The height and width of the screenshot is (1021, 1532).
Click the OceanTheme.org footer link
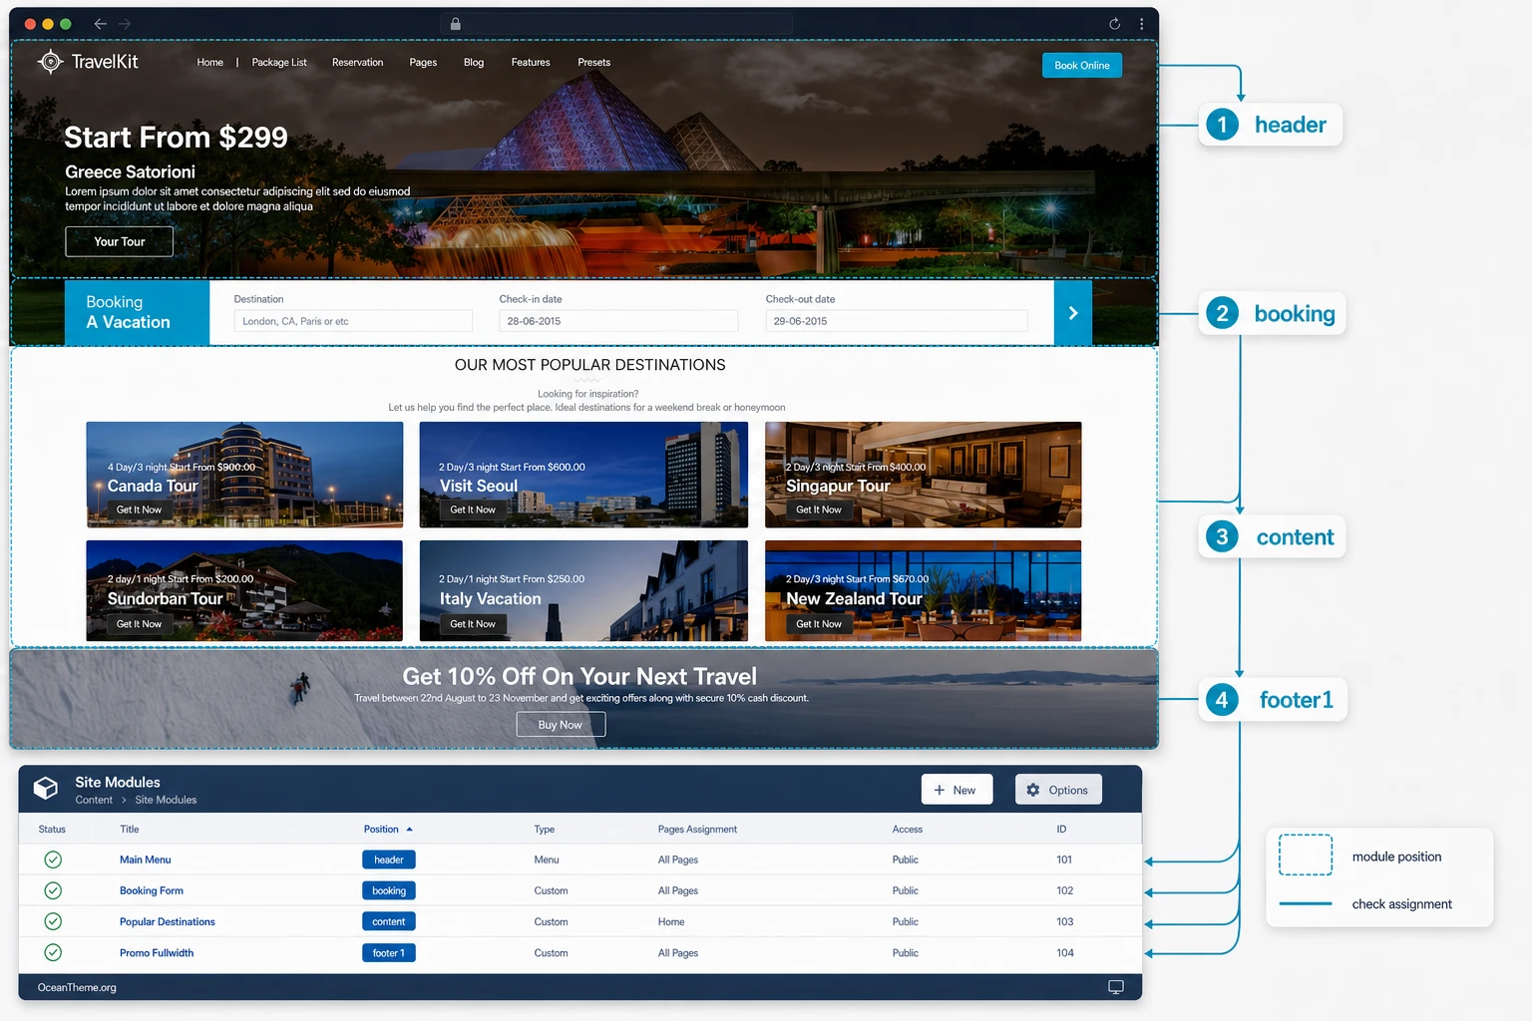[77, 987]
